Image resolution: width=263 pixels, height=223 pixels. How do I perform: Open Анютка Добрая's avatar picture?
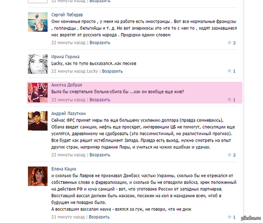click(38, 93)
